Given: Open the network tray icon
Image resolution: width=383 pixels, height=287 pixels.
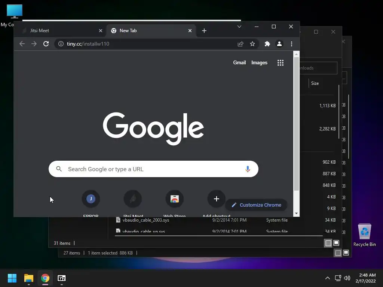Looking at the screenshot, I should tap(338, 278).
